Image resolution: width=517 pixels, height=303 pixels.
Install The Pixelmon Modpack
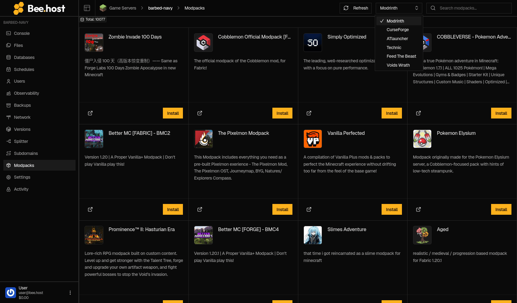[282, 210]
